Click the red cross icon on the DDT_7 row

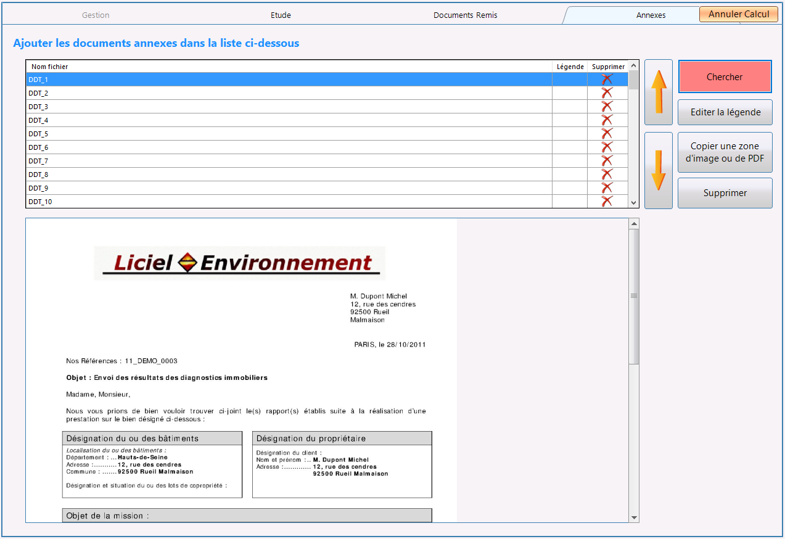coord(607,160)
